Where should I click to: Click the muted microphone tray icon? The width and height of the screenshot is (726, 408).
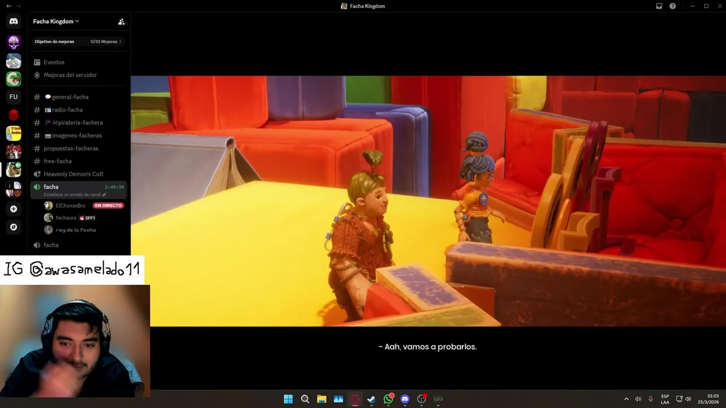tap(651, 399)
